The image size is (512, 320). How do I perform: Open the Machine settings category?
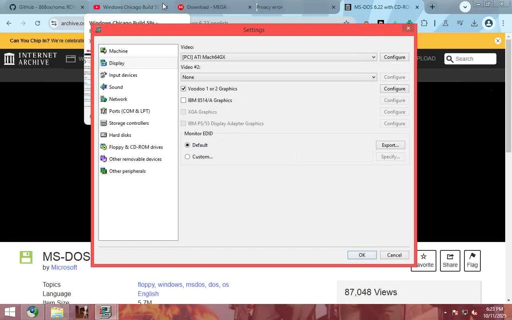click(x=138, y=51)
